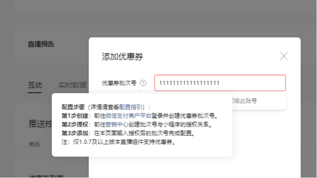The width and height of the screenshot is (317, 178).
Task: Click the 第1步创建 step text
Action: (x=73, y=116)
